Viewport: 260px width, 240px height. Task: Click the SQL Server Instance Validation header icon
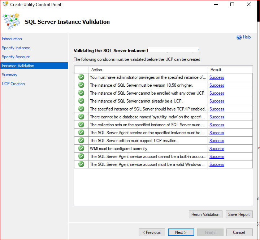[x=11, y=22]
